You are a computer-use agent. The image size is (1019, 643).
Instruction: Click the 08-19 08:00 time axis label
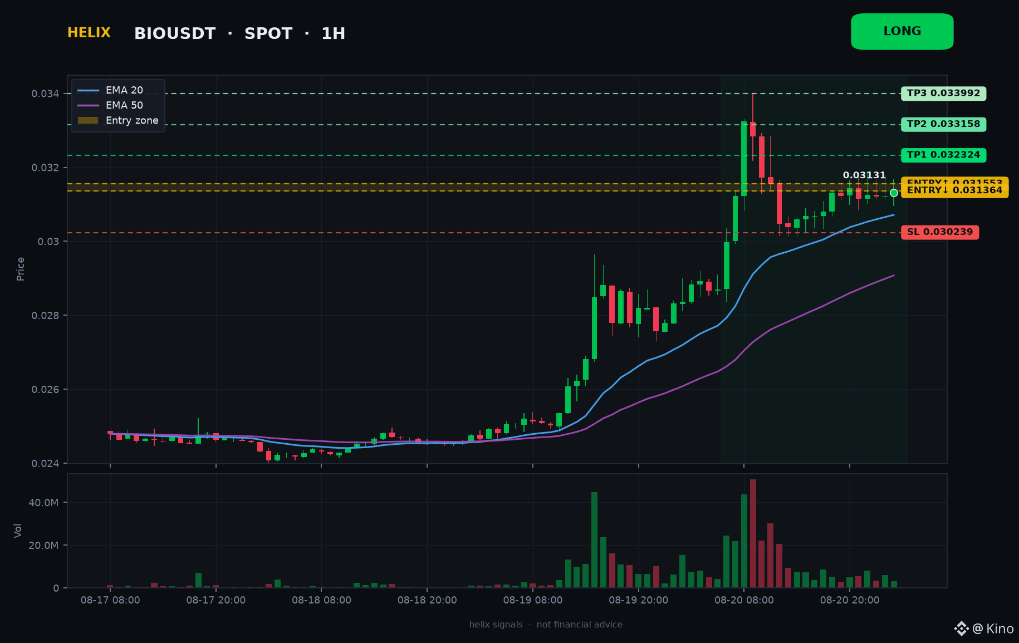(x=533, y=600)
